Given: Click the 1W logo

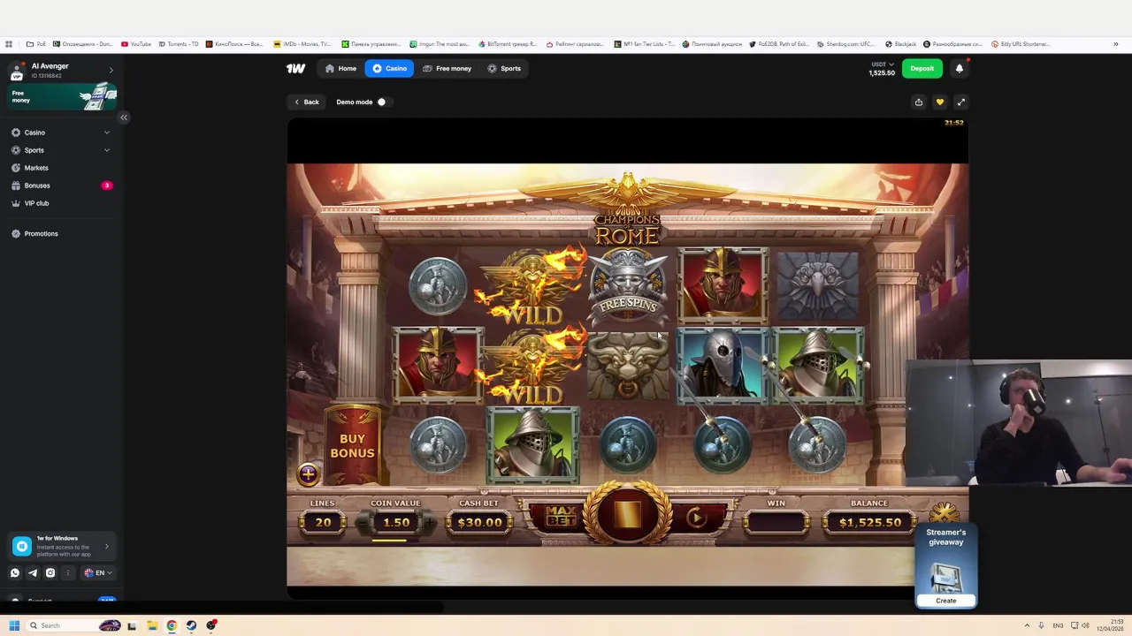Looking at the screenshot, I should click(x=295, y=68).
